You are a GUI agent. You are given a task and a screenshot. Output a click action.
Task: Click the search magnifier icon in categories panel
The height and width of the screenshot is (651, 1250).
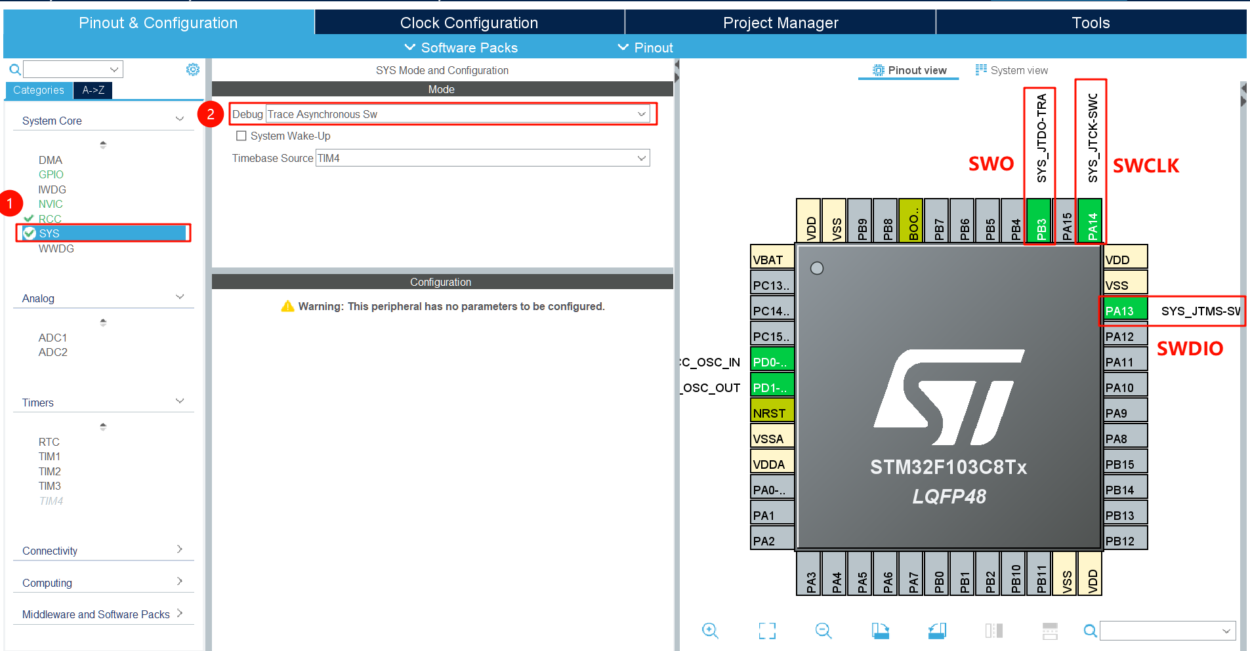(x=15, y=69)
